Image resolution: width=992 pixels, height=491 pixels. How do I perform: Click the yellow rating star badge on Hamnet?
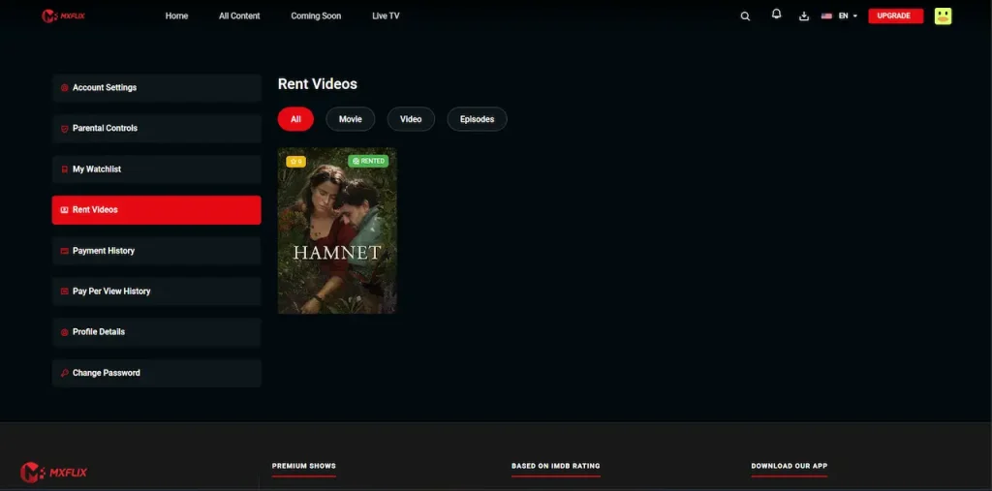(296, 162)
